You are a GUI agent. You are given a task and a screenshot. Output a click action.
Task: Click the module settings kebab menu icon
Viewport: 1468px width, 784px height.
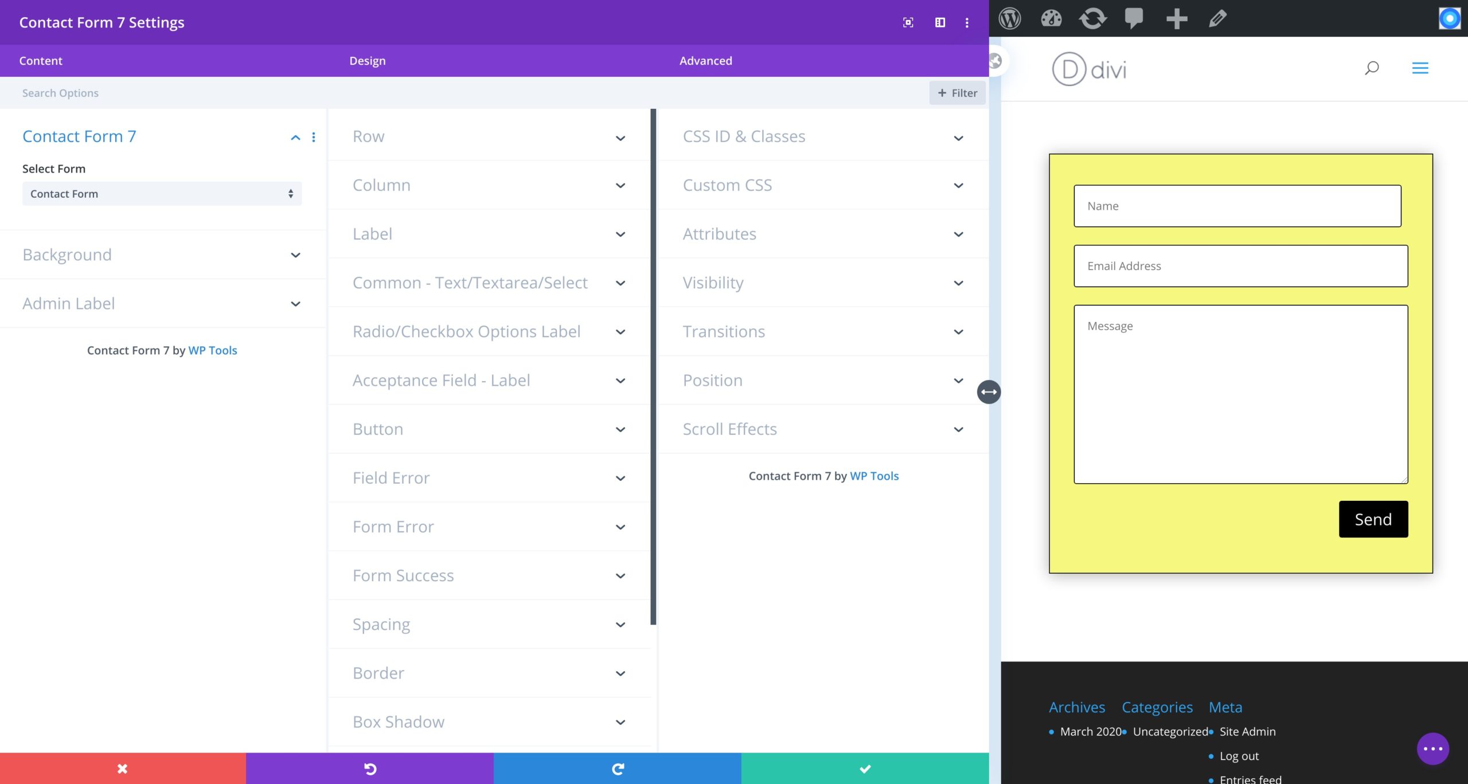click(314, 137)
